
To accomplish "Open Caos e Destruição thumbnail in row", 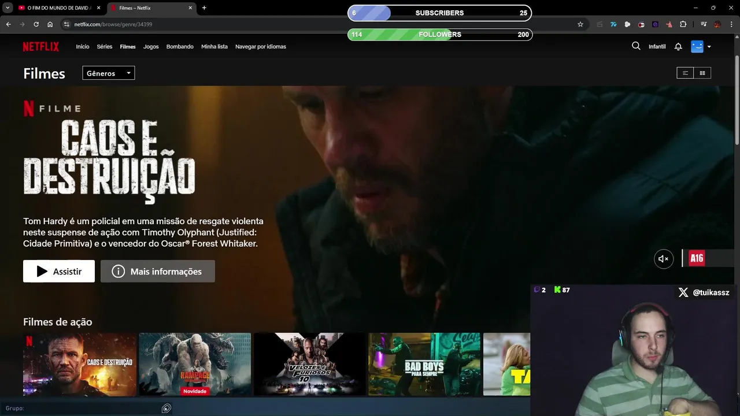I will click(x=80, y=364).
